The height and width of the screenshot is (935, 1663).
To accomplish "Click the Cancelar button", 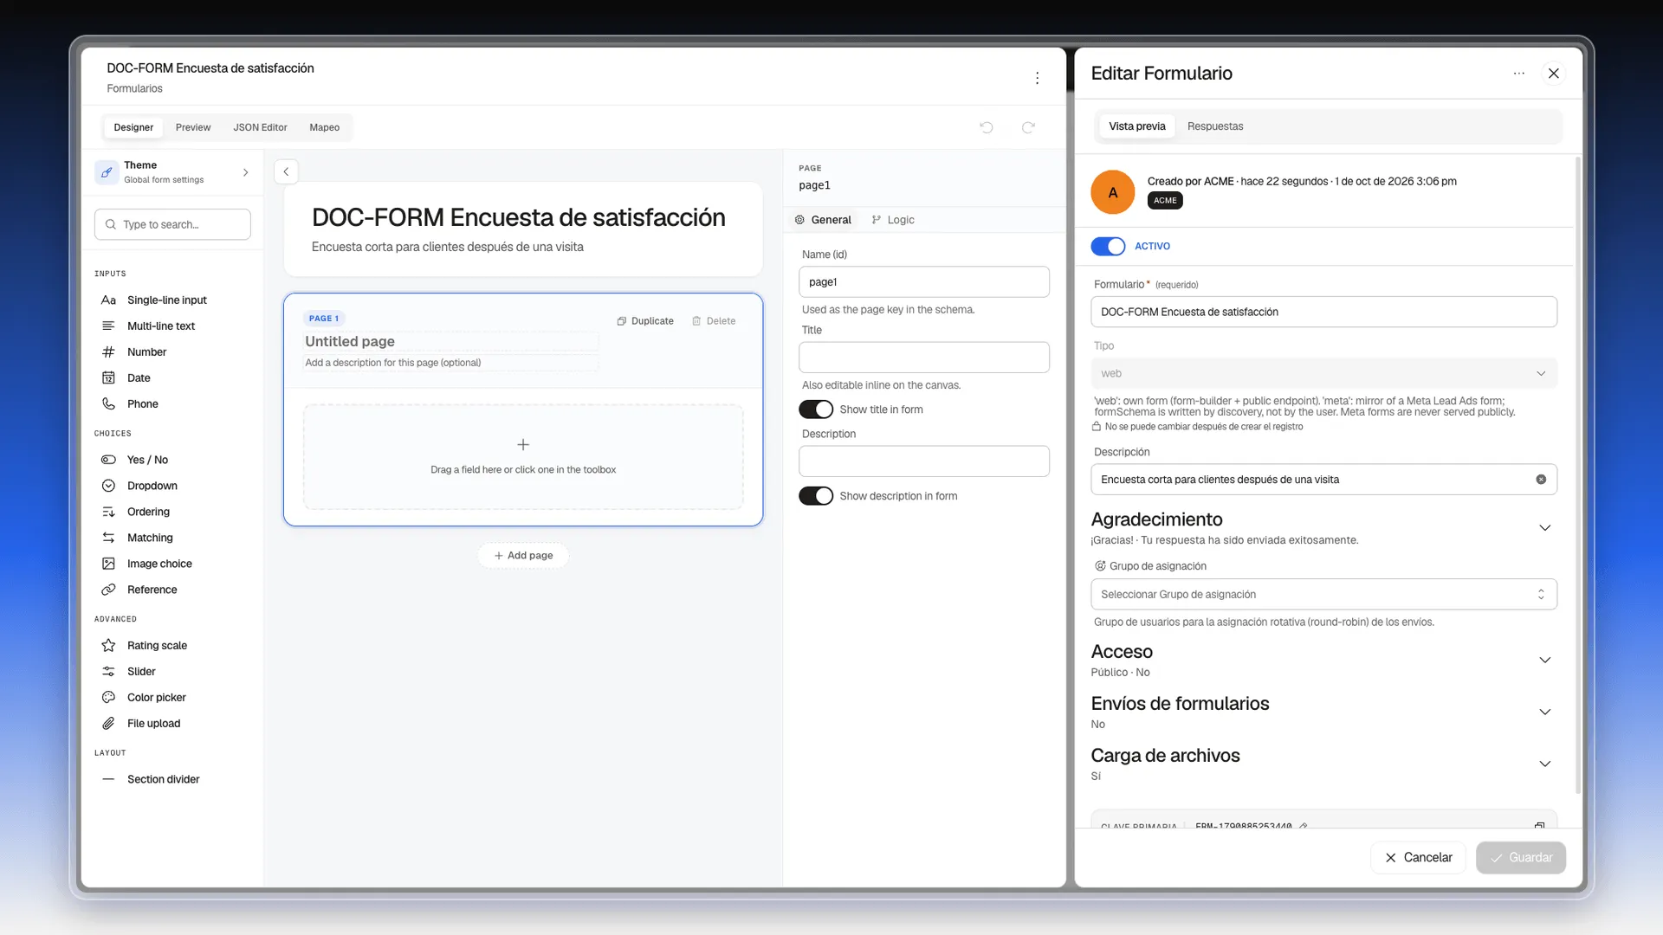I will [x=1418, y=858].
